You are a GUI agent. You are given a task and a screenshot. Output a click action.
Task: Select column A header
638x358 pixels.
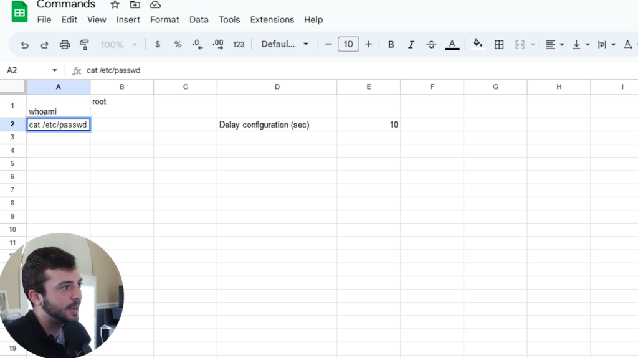point(58,87)
